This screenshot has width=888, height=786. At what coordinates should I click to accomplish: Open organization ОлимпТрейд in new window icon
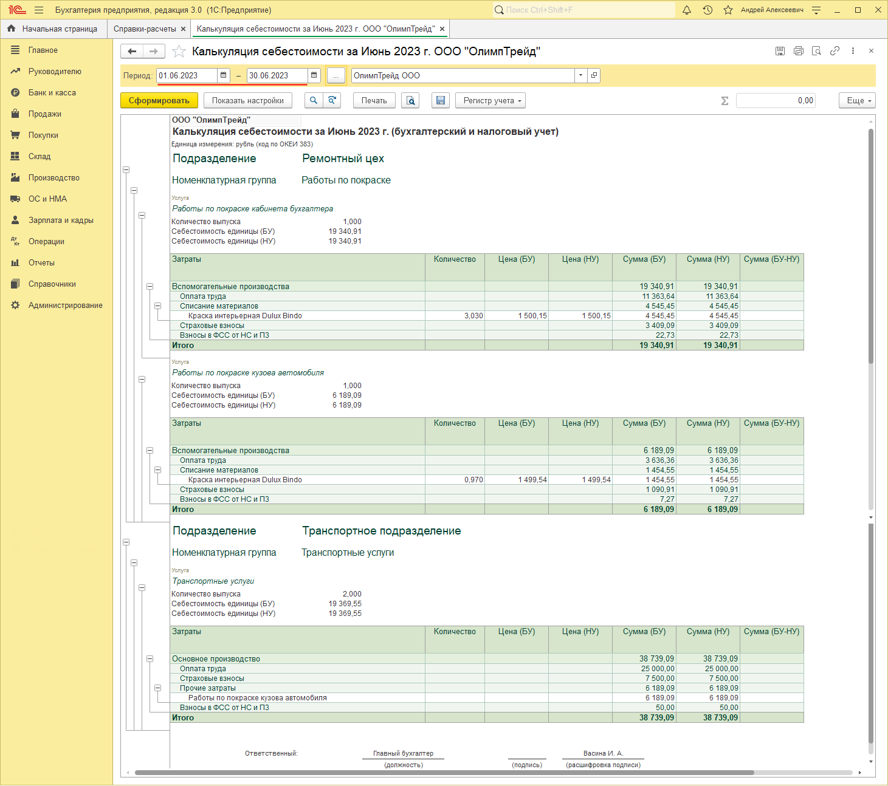tap(594, 75)
